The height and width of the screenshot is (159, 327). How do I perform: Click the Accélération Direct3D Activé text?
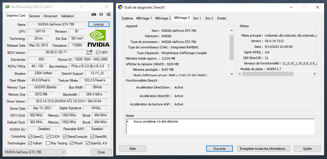click(x=178, y=96)
